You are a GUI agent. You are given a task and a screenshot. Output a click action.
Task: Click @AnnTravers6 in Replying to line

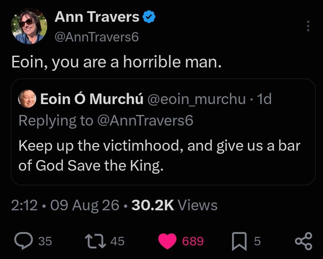145,120
